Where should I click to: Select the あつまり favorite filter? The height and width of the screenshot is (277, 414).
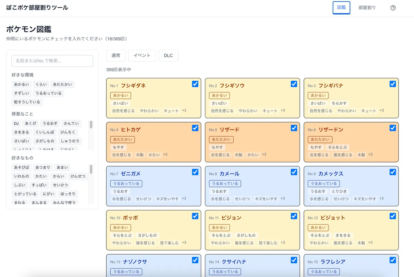tap(43, 167)
